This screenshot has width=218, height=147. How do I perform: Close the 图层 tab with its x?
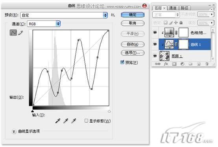164,8
